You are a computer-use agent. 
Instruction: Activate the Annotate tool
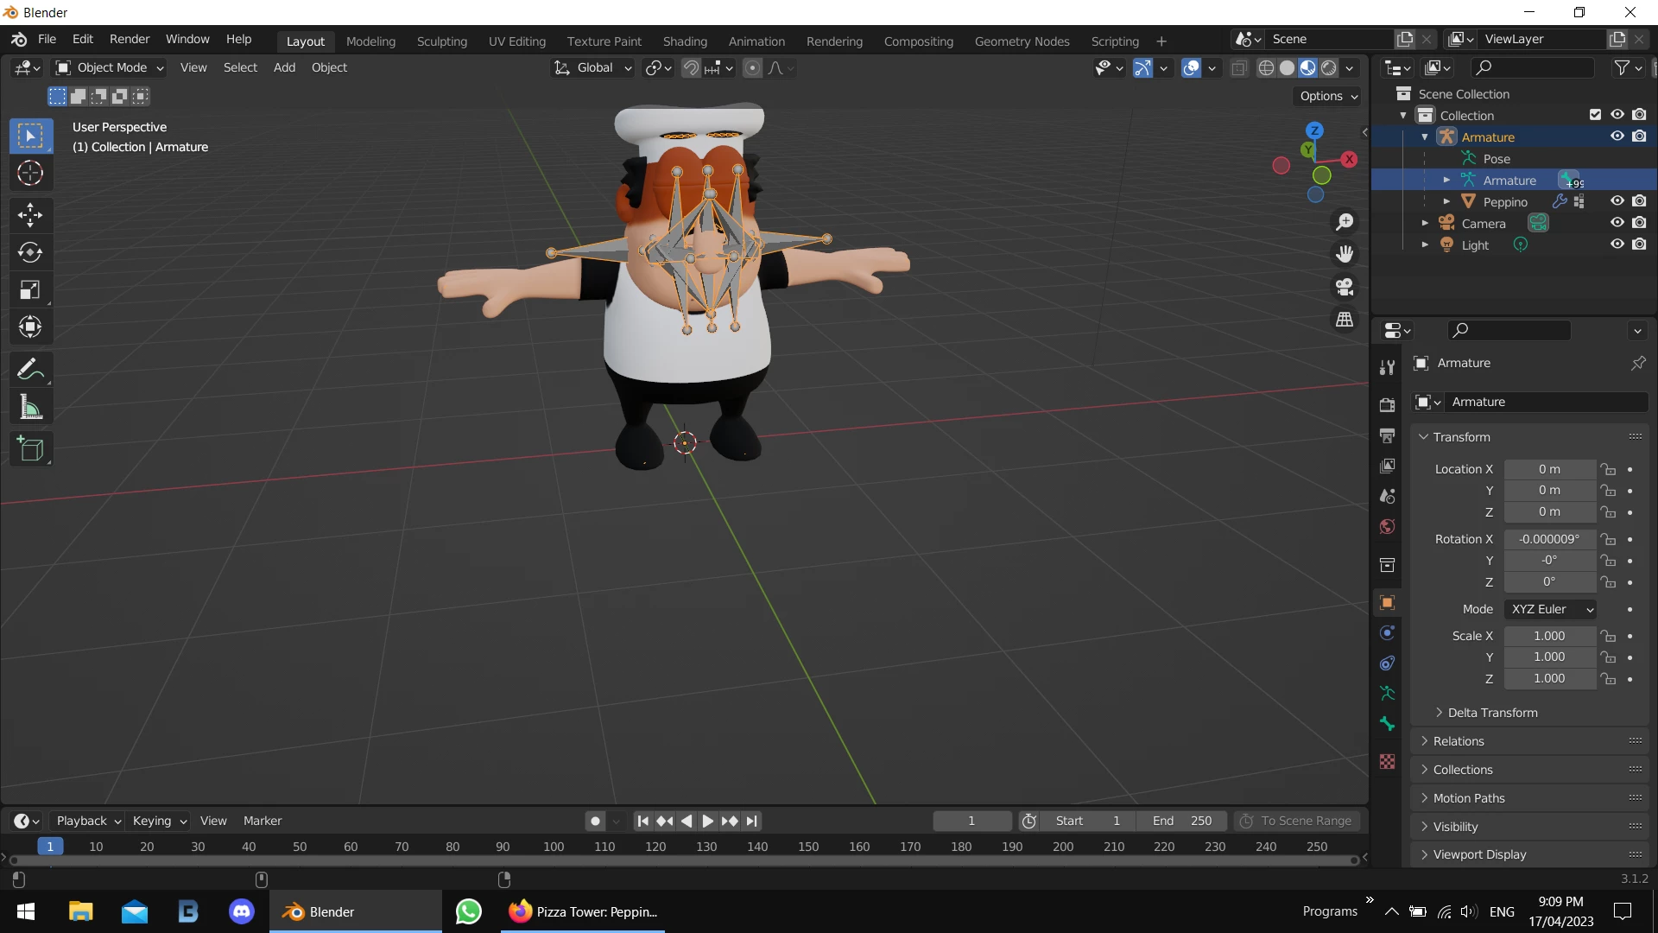click(30, 370)
